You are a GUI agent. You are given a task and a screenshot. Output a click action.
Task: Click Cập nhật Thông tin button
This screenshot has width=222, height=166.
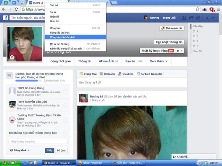point(169,42)
